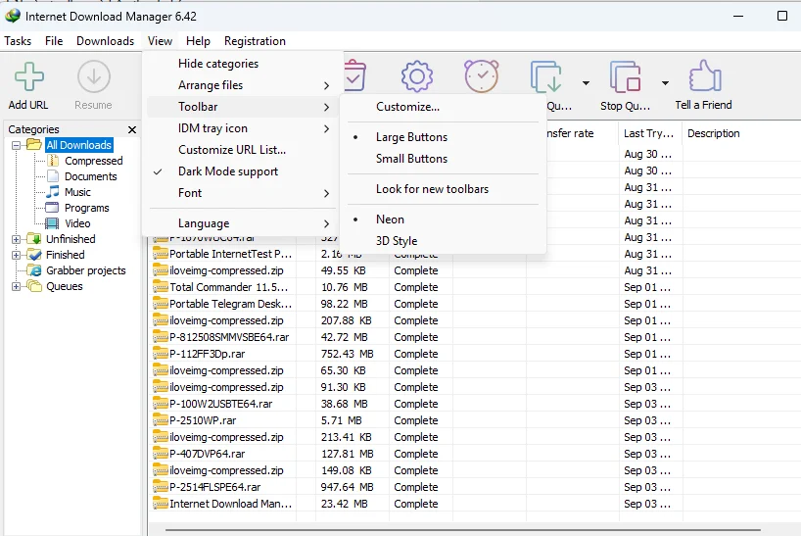Expand the Font submenu
The width and height of the screenshot is (801, 536).
click(x=241, y=193)
